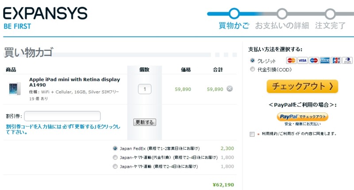Click the orange チェックアウト button

(x=302, y=86)
